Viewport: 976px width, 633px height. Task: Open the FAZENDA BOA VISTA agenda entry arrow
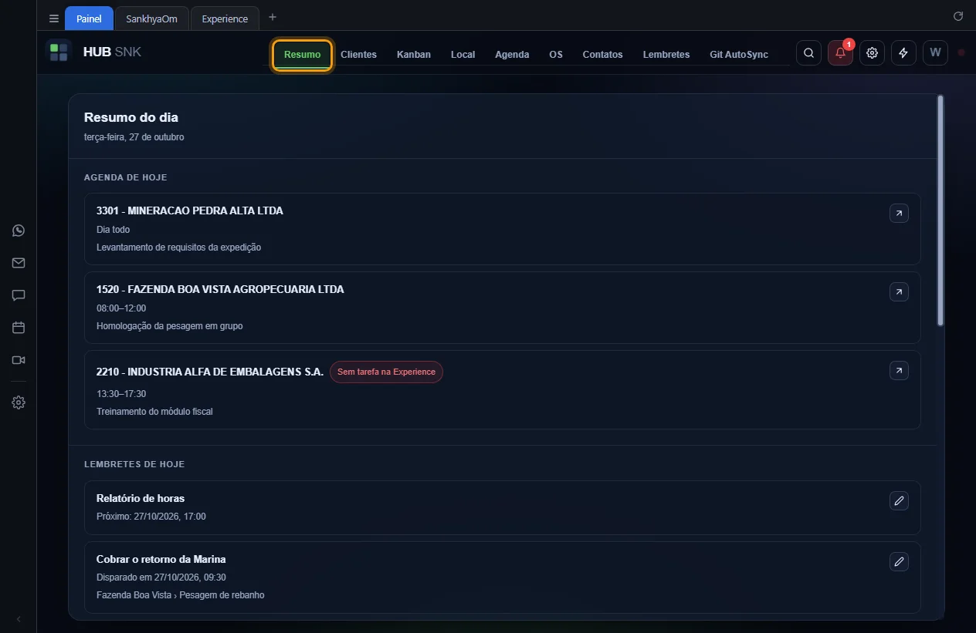coord(899,292)
